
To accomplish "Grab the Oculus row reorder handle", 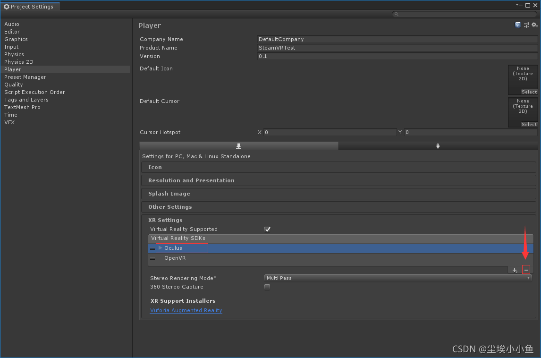I will click(x=152, y=248).
